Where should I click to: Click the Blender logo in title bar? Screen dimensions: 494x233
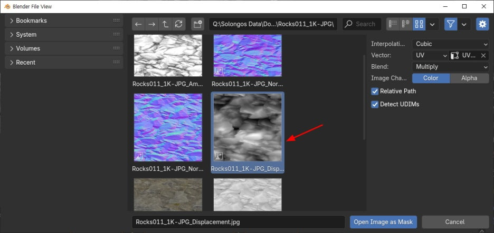[7, 6]
